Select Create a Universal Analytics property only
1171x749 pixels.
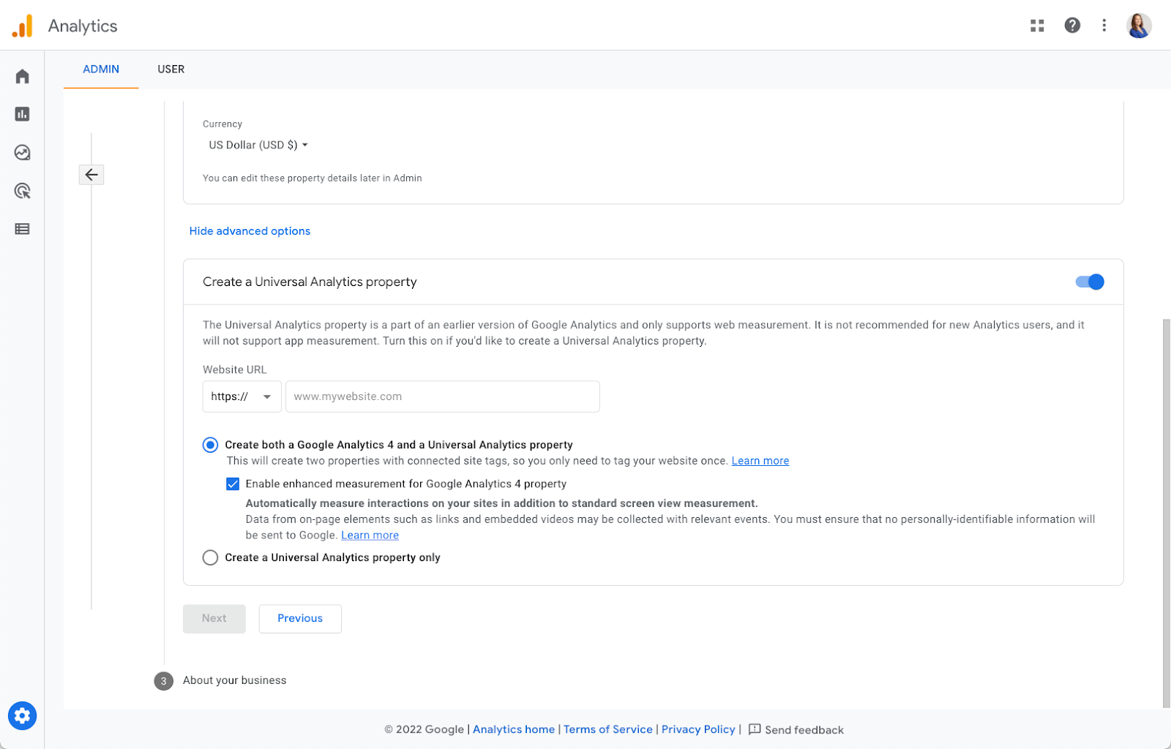[211, 557]
